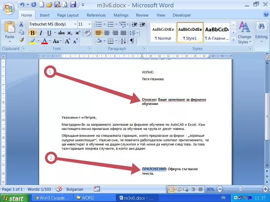
Task: Click the Paste clipboard icon
Action: coord(10,27)
